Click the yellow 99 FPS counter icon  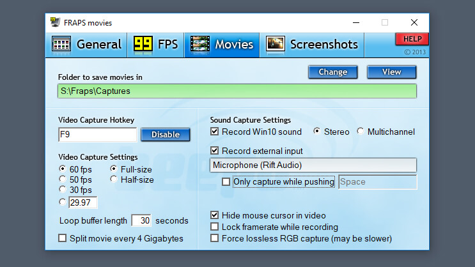click(x=143, y=44)
